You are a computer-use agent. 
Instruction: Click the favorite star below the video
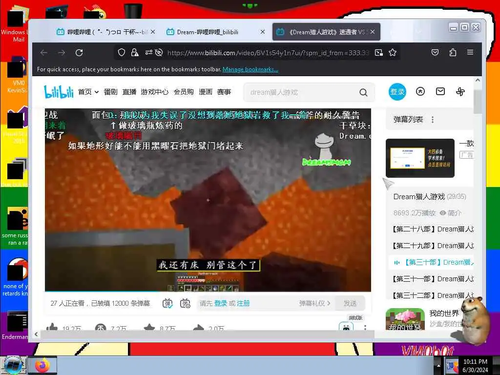149,328
